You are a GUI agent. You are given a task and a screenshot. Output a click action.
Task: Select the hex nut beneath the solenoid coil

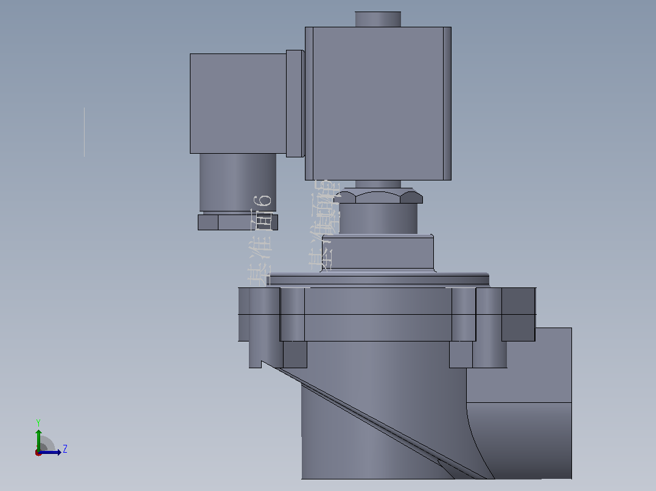(x=379, y=196)
